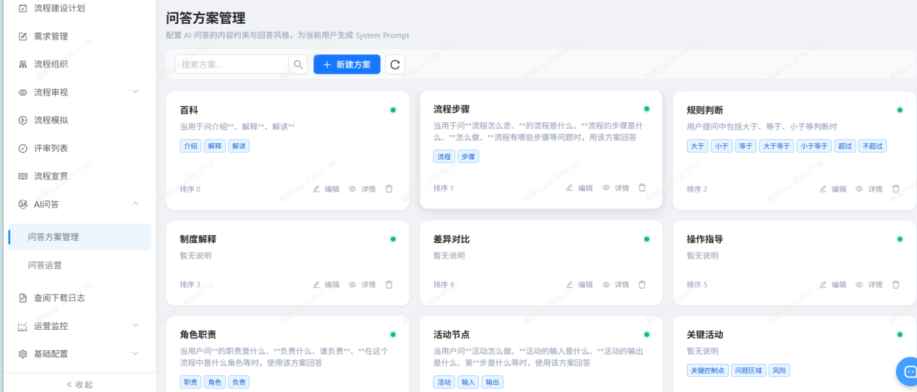Image resolution: width=917 pixels, height=392 pixels.
Task: Delete the 操作指导 scheme via trash icon
Action: (896, 284)
